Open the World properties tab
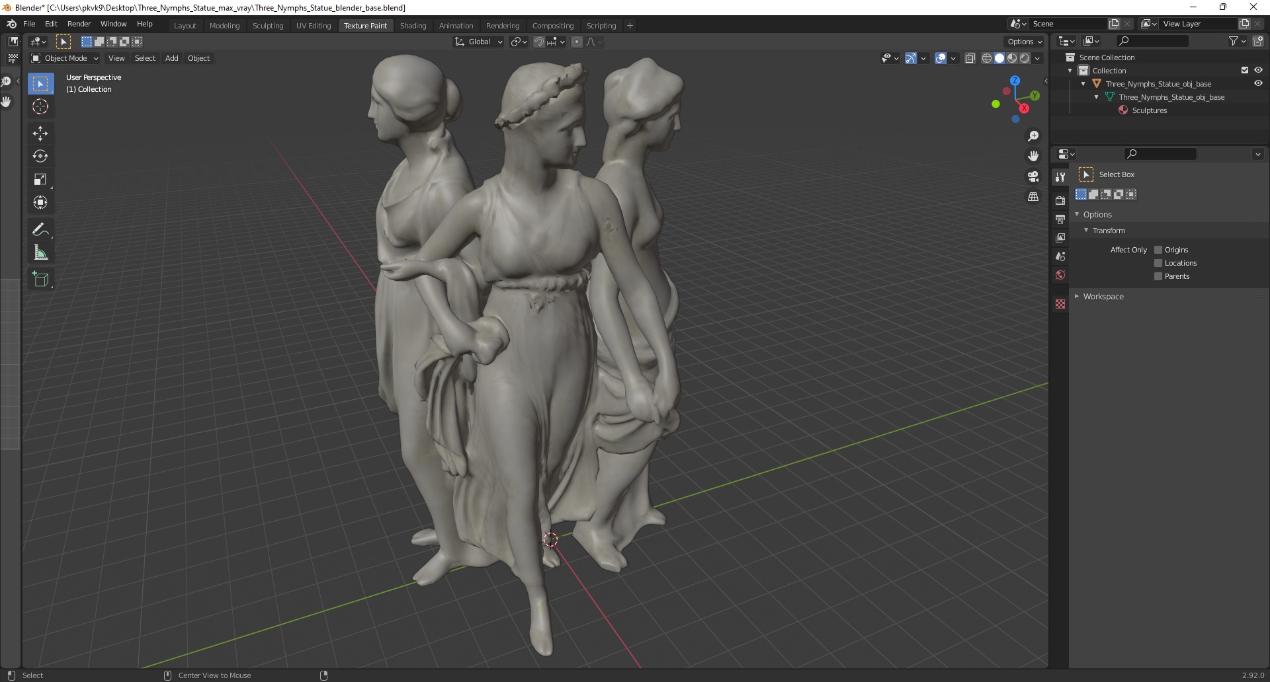Screen dimensions: 1270x682 point(1060,275)
